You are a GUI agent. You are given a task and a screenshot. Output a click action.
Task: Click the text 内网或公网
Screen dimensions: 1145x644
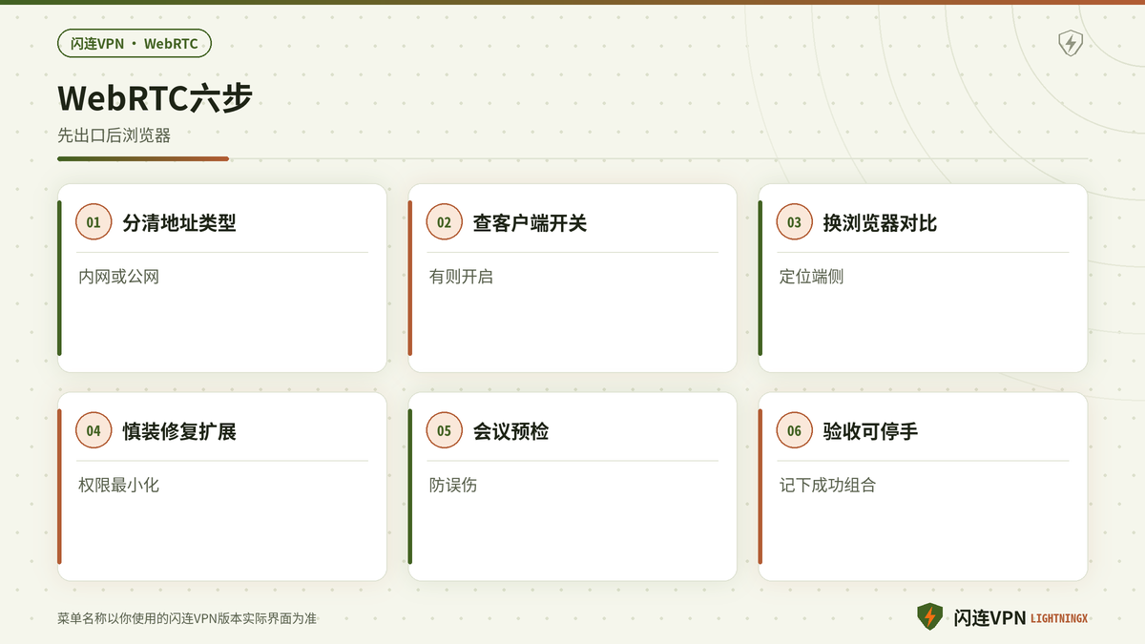(118, 277)
